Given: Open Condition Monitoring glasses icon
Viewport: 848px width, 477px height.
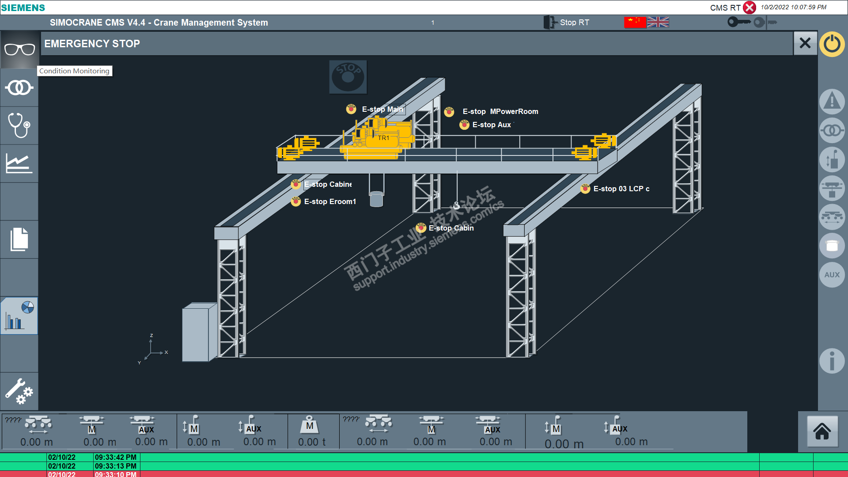Looking at the screenshot, I should 19,49.
